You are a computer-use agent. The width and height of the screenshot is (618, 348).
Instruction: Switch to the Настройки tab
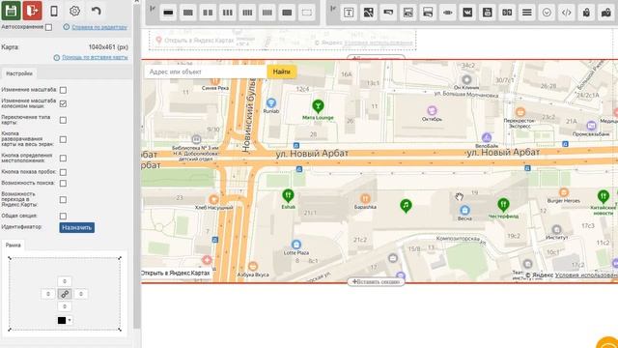tap(19, 73)
